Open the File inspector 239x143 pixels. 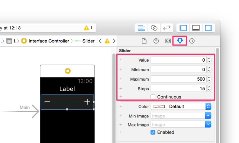click(x=144, y=41)
